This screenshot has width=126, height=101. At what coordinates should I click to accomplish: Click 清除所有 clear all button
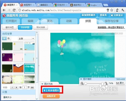pos(51,96)
